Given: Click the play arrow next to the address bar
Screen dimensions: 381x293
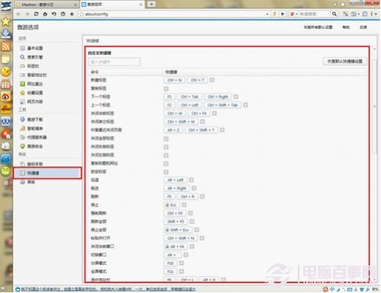Looking at the screenshot, I should 283,14.
